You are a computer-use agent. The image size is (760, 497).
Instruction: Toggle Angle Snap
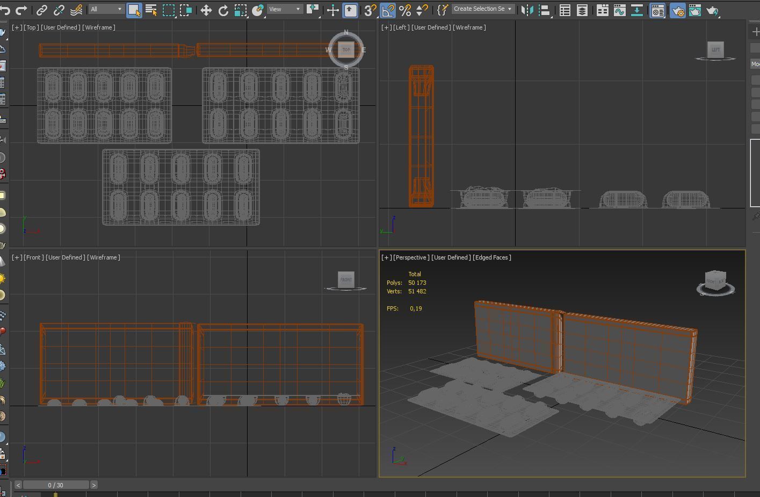click(x=388, y=10)
